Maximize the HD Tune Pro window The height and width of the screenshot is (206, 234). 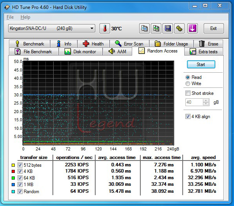click(205, 6)
